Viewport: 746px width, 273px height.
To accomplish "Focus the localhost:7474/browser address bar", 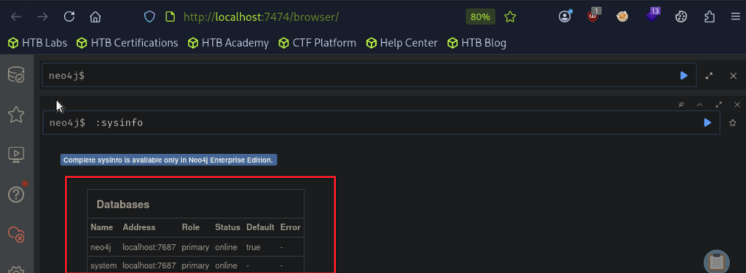I will 261,17.
